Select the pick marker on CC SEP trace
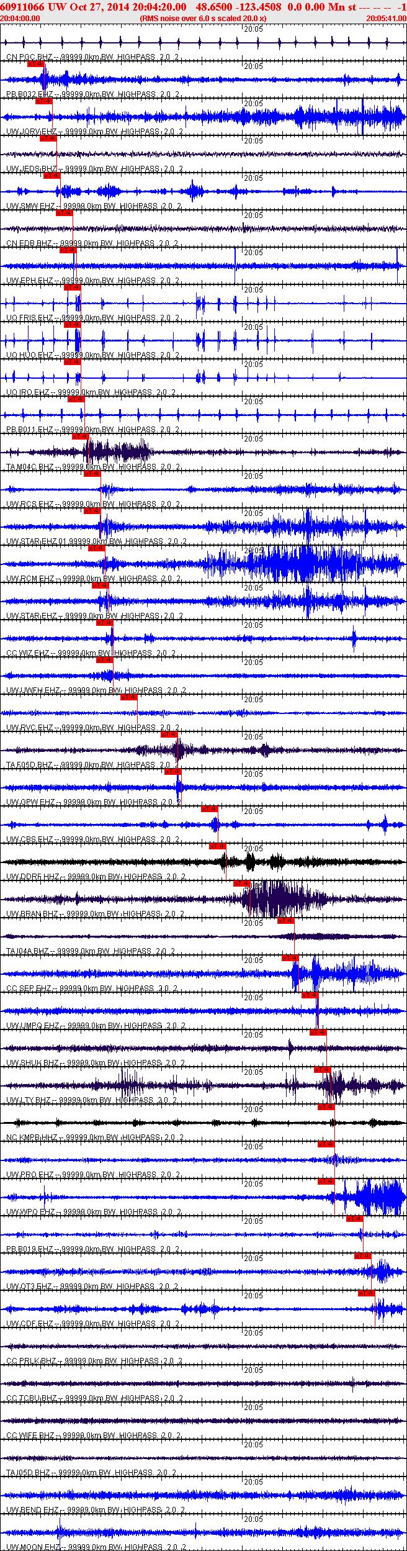407x1551 pixels. pyautogui.click(x=290, y=957)
